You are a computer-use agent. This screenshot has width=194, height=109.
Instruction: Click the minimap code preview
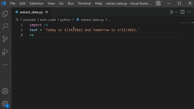point(184,23)
